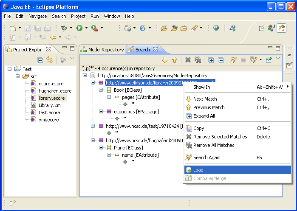Click the New wizard toolbar icon
This screenshot has height=211, width=297.
click(x=13, y=28)
